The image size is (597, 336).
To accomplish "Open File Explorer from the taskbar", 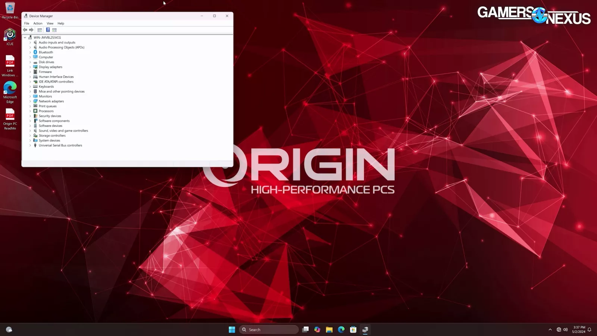I will pos(329,329).
